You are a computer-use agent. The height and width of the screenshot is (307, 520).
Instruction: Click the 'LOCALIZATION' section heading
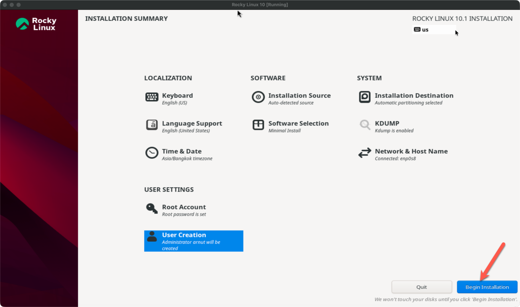click(x=168, y=78)
